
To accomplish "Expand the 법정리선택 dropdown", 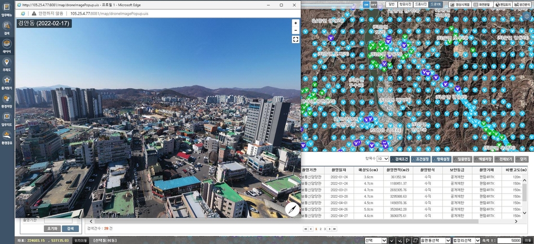I will (465, 240).
